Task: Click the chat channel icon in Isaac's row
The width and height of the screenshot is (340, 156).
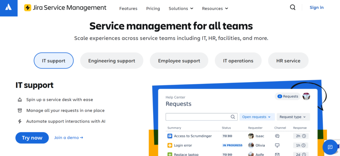Action: point(277,136)
